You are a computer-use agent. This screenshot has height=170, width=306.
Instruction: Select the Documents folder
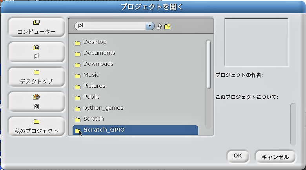[135, 53]
